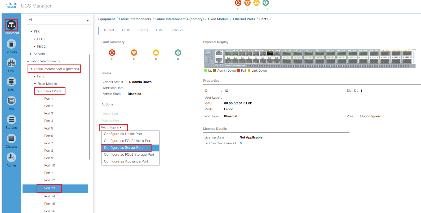Open the SAN navigation icon

coord(11,82)
